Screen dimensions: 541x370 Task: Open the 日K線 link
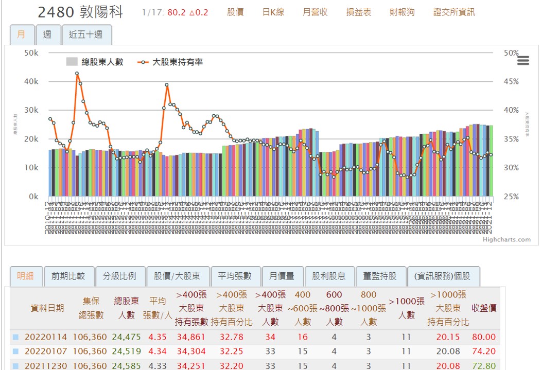point(273,12)
